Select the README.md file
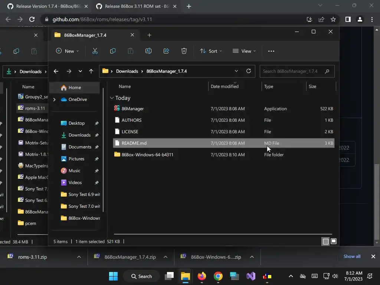Viewport: 380px width, 285px height. pos(224,143)
